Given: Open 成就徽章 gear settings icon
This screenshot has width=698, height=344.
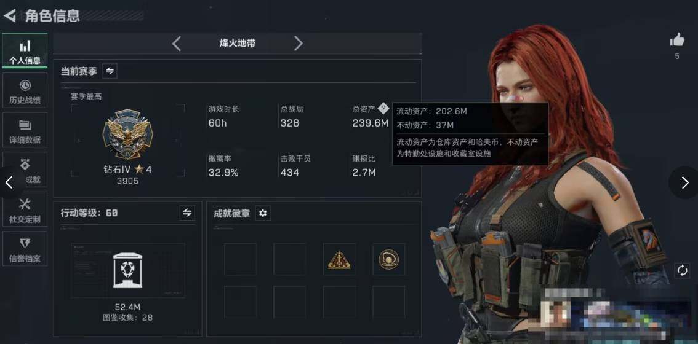Looking at the screenshot, I should pos(263,213).
